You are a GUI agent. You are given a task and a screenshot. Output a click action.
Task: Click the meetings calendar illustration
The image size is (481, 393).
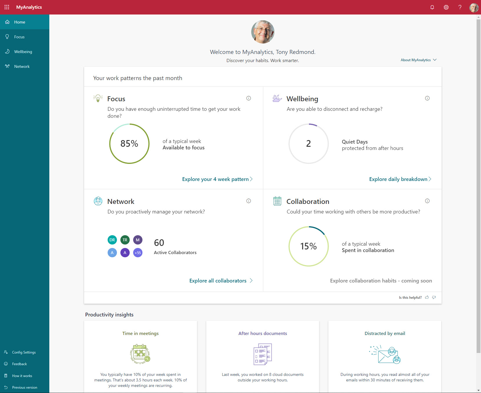coord(140,354)
